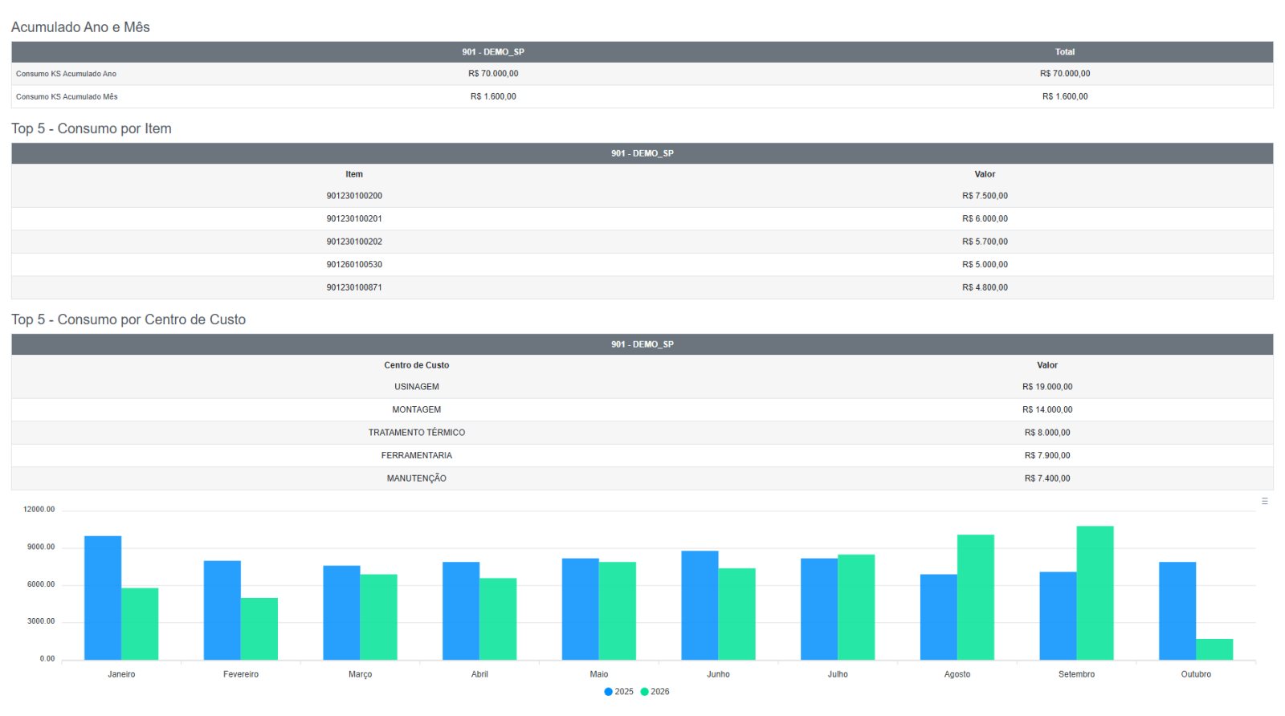The width and height of the screenshot is (1285, 716).
Task: Select the MANUTENÇÃO cost center row
Action: (642, 478)
